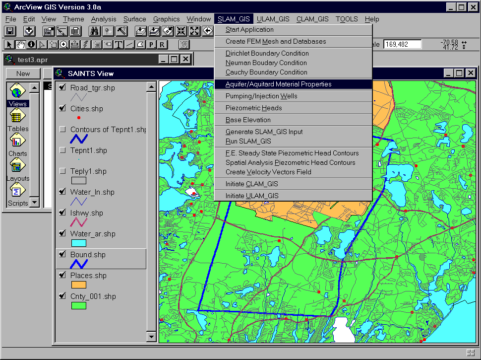Click the outward-arrows Zoom Out button
This screenshot has width=481, height=360.
click(x=194, y=31)
